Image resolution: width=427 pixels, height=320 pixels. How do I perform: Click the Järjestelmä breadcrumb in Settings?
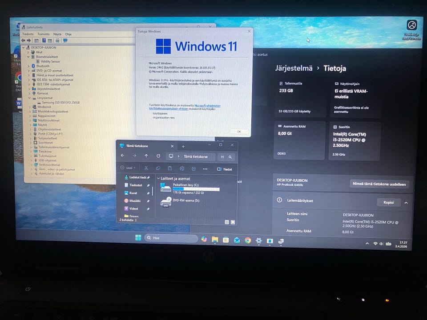[x=294, y=68]
